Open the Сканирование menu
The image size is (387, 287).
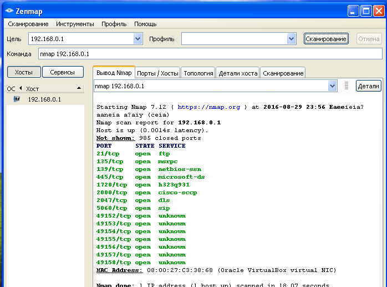(28, 24)
